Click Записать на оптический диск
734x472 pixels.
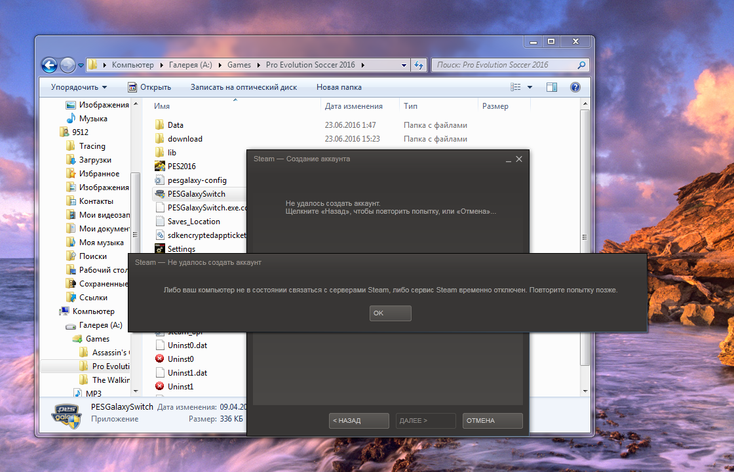(x=243, y=87)
